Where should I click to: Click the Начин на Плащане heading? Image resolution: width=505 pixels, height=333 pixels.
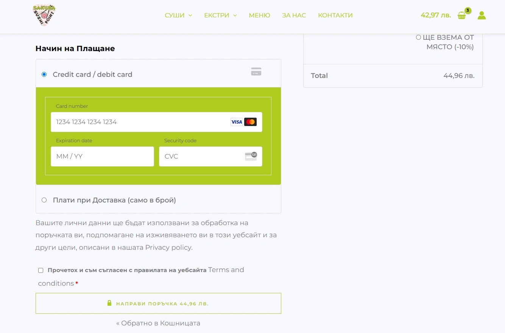pyautogui.click(x=75, y=48)
